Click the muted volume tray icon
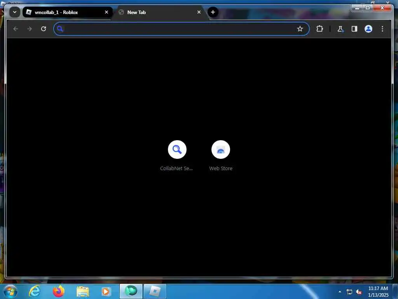This screenshot has width=398, height=299. tap(359, 292)
